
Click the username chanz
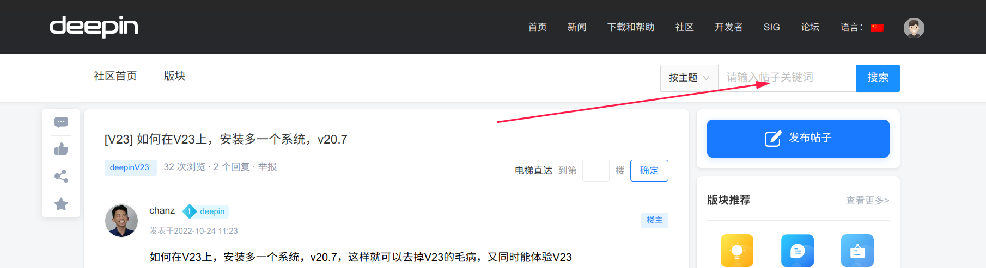(x=162, y=211)
